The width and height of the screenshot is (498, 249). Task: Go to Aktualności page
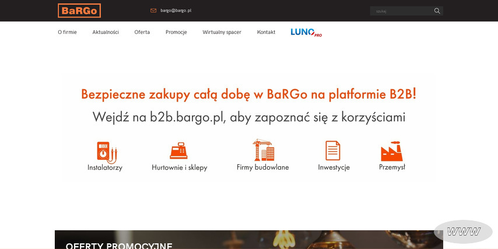(106, 32)
